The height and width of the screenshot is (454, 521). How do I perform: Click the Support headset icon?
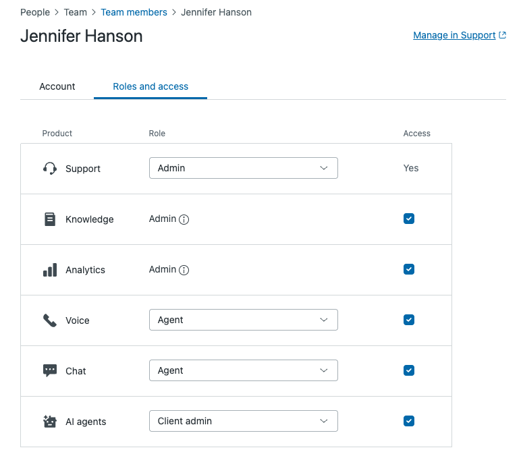[50, 169]
